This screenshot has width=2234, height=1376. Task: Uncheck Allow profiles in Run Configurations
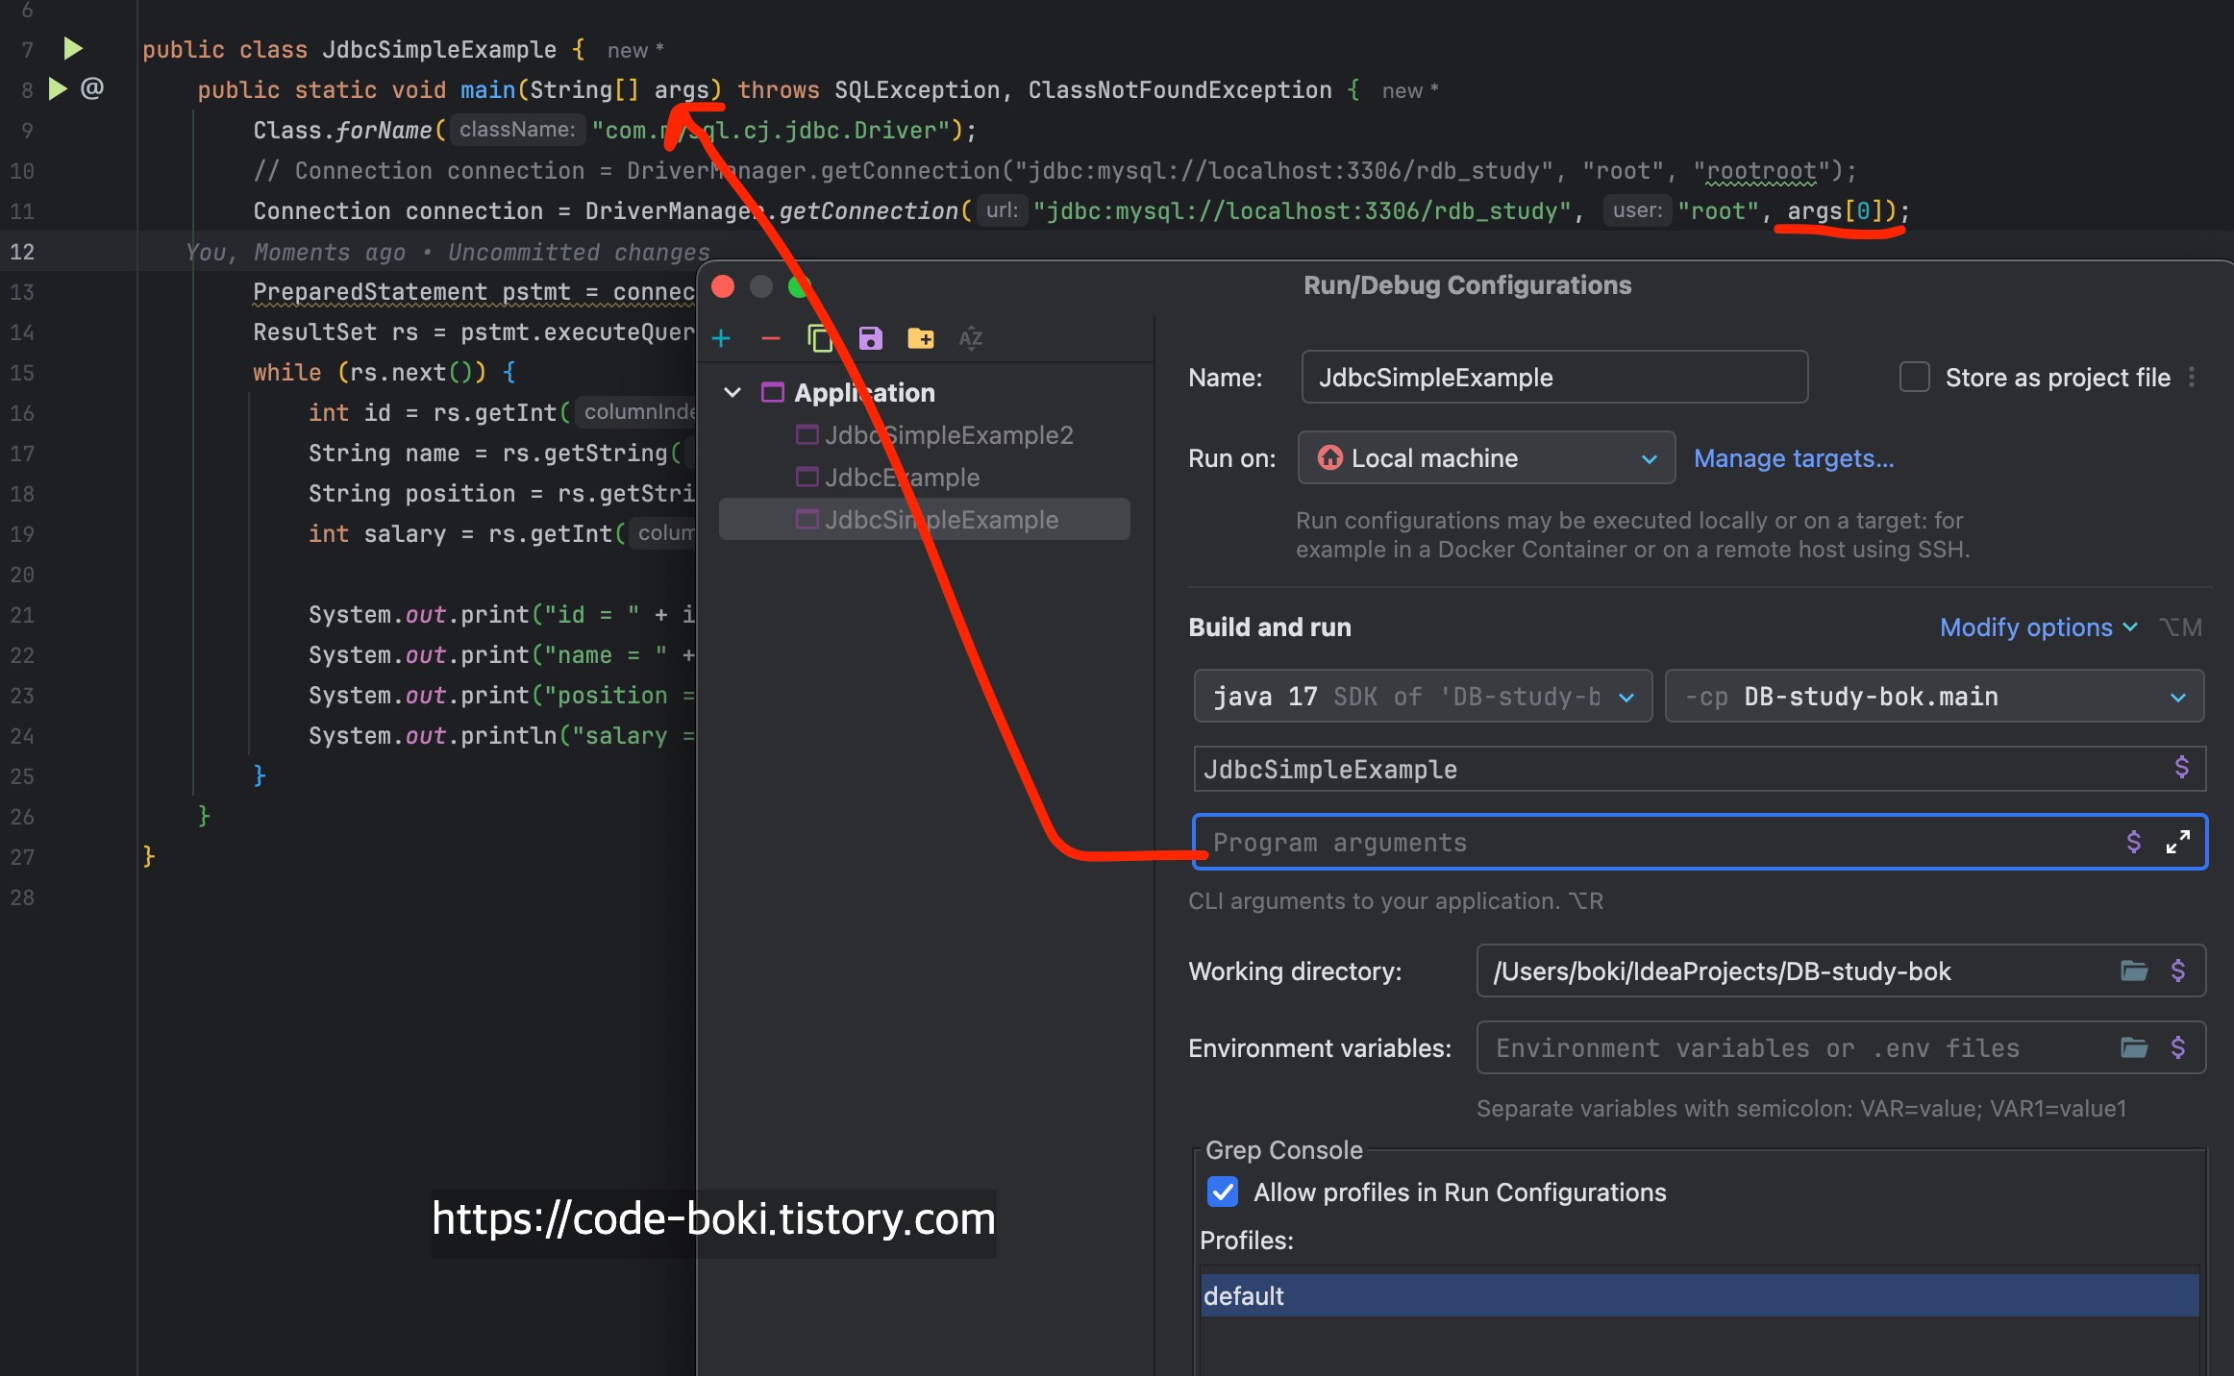coord(1223,1192)
